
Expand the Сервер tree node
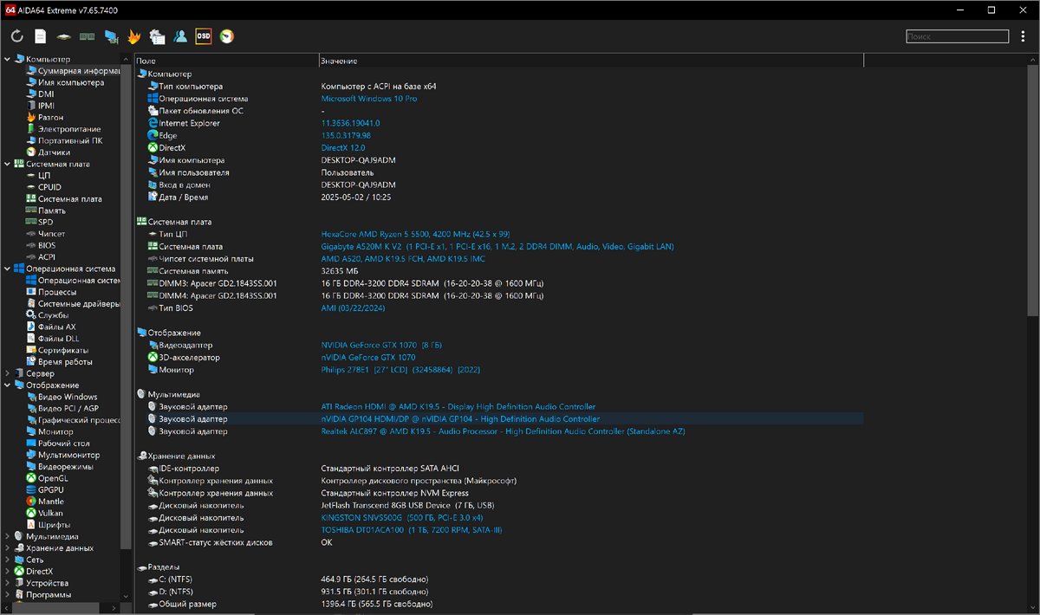click(8, 373)
